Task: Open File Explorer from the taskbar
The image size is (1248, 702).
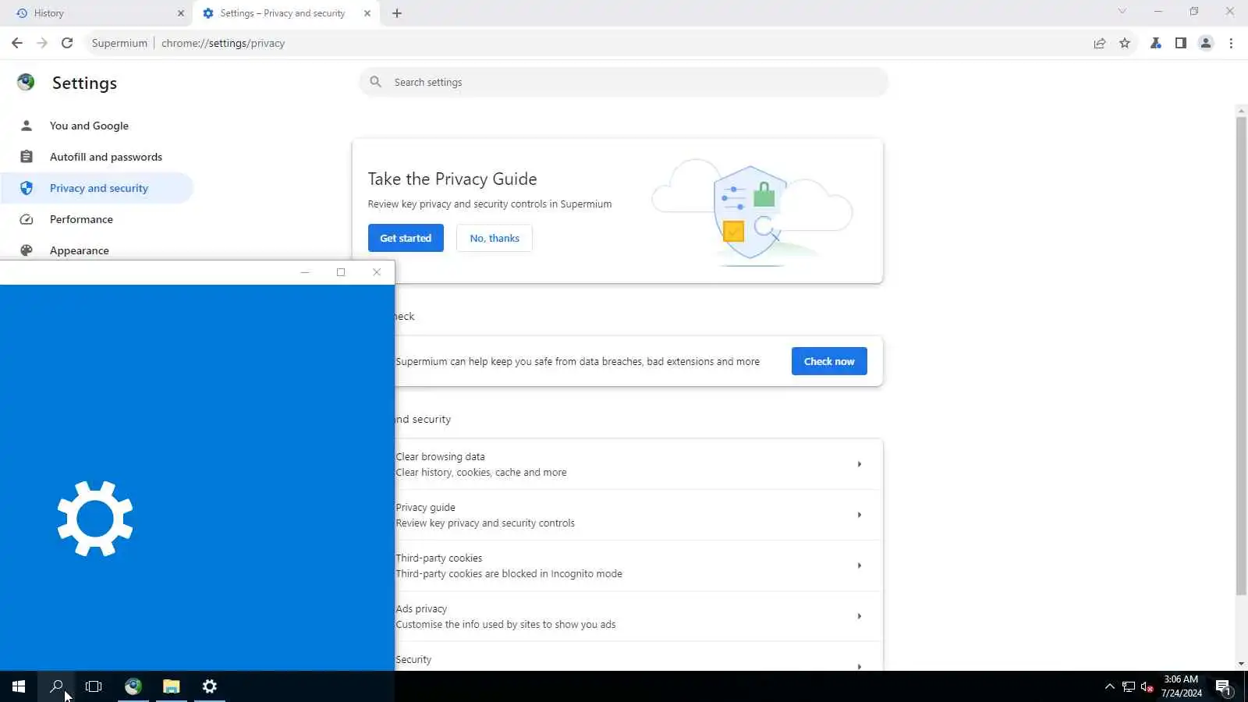Action: 172,686
